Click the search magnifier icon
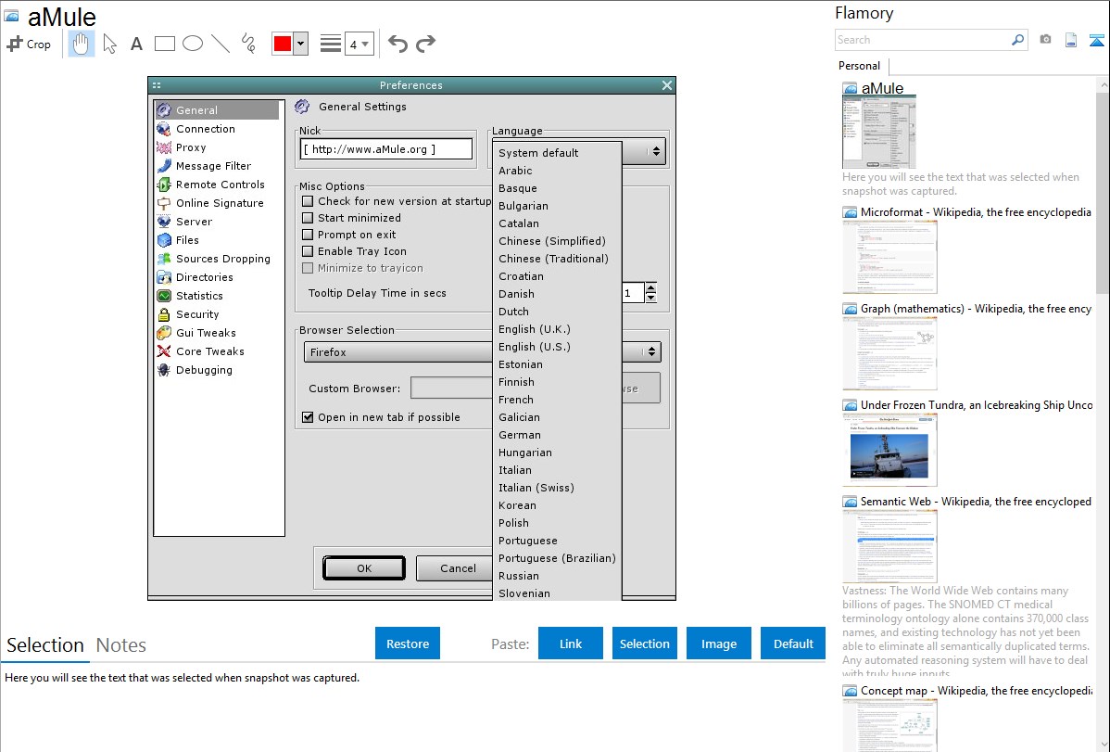 (x=1017, y=40)
